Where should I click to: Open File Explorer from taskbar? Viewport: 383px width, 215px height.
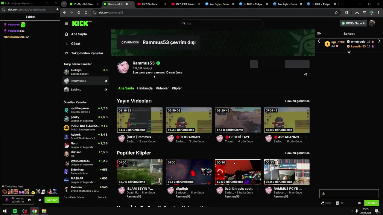coord(44,211)
